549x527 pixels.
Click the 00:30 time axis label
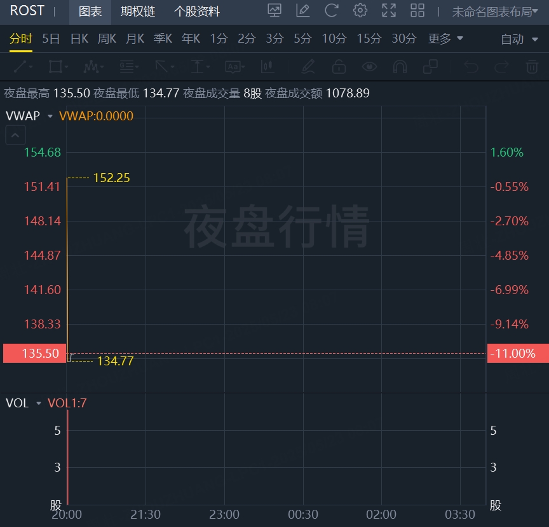(303, 514)
